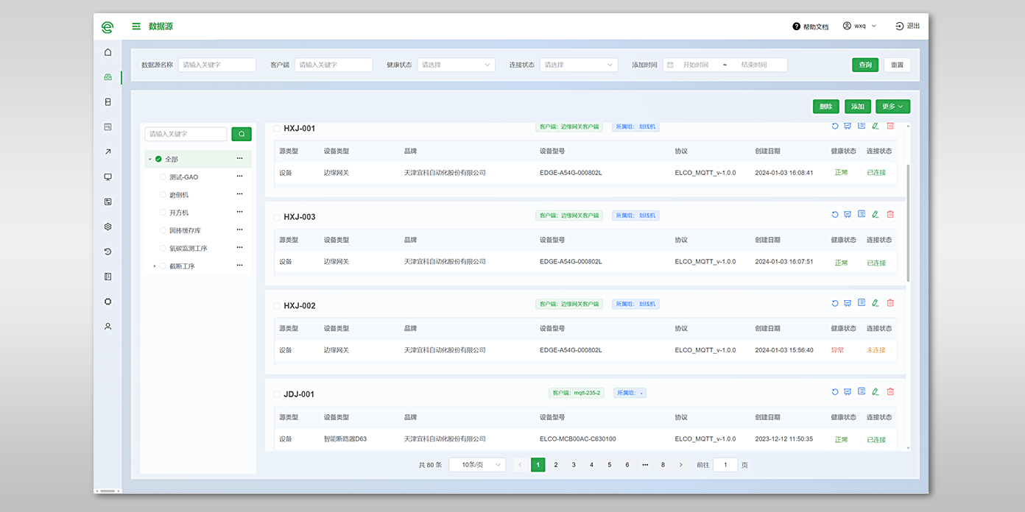Viewport: 1025px width, 512px height.
Task: Toggle the hamburger menu icon beside 数据源
Action: (x=136, y=26)
